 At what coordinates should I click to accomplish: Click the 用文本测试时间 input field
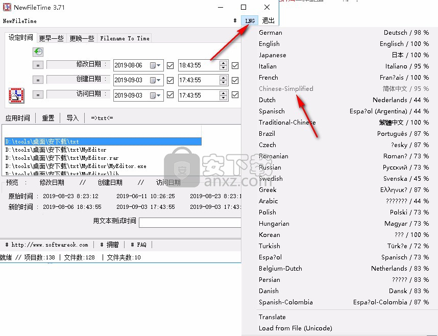click(x=190, y=223)
